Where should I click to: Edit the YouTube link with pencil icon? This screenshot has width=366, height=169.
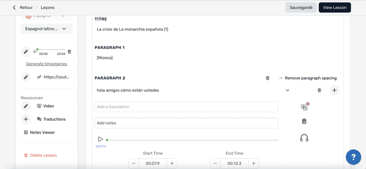26,77
